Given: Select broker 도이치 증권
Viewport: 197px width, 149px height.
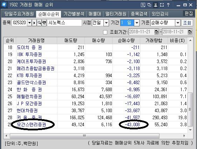Looking at the screenshot, I should 29,47.
